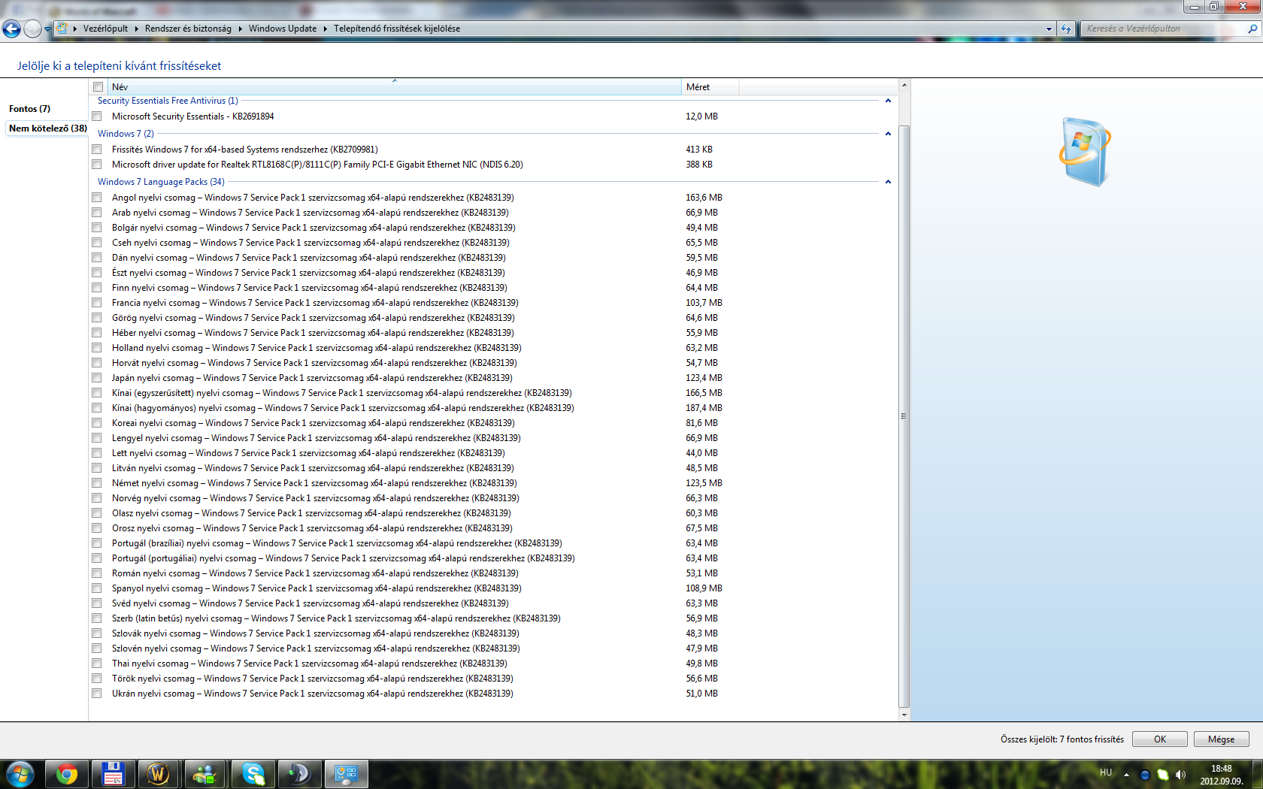This screenshot has width=1263, height=789.
Task: Switch to the Fontos (7) tab
Action: (30, 109)
